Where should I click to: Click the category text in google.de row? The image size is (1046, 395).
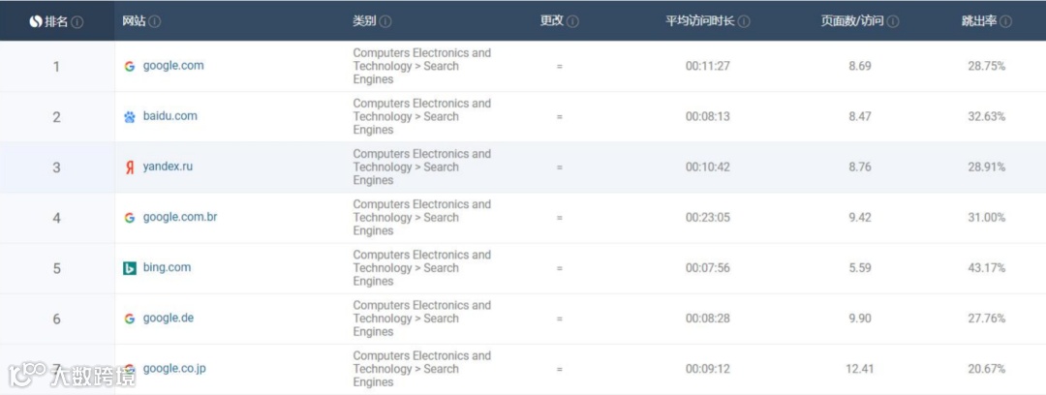point(421,319)
